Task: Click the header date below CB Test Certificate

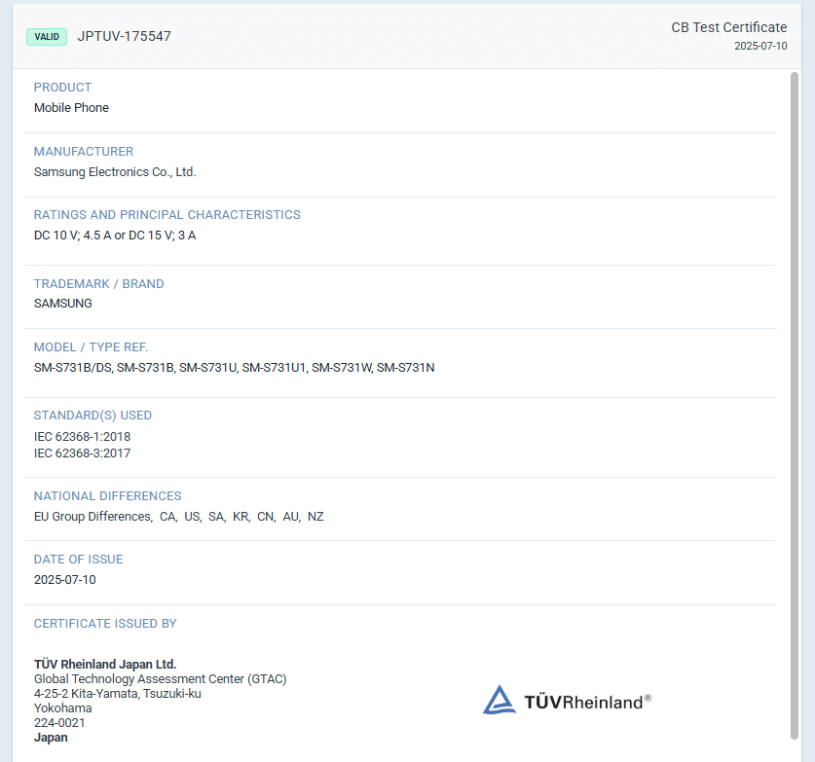Action: [760, 46]
